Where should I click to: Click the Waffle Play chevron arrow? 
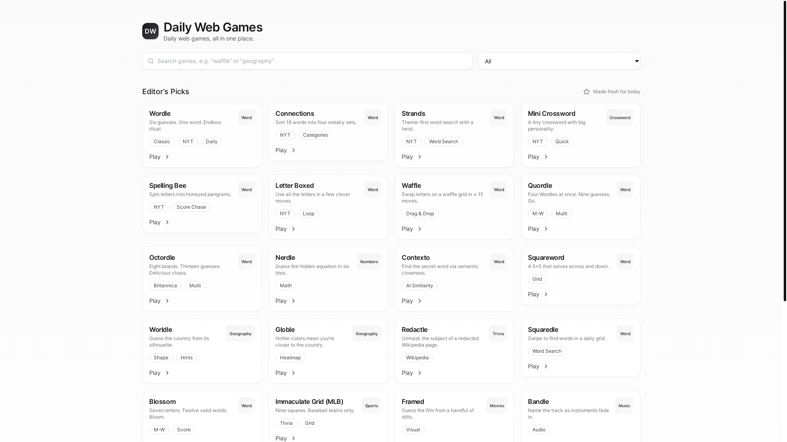(420, 229)
